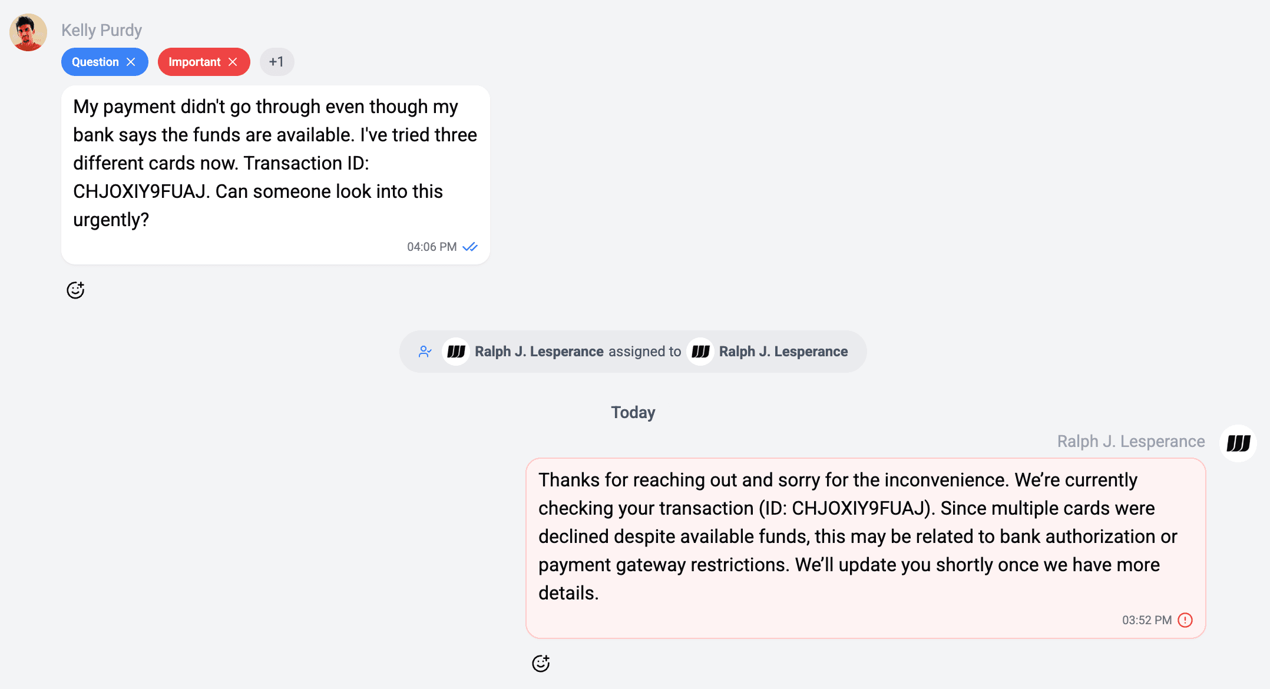
Task: Remove the Important tag with its X
Action: tap(233, 62)
